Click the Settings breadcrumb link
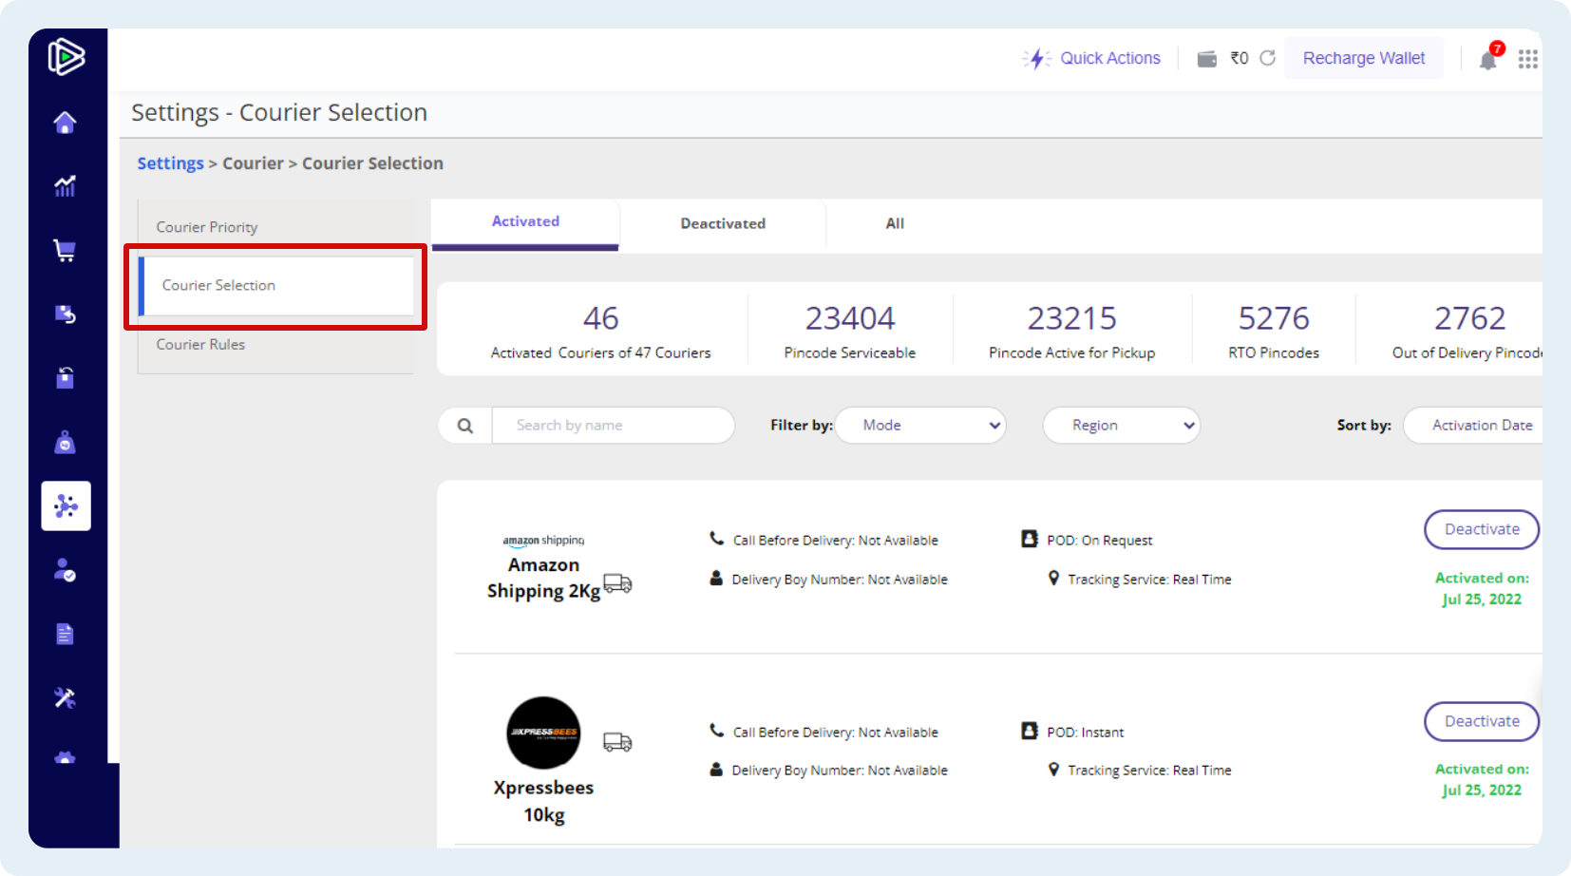Viewport: 1571px width, 876px height. [x=171, y=163]
